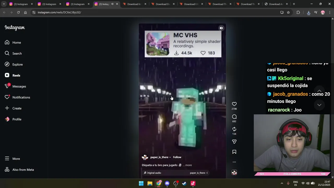This screenshot has height=188, width=334.
Task: Open reel options three-dot menu
Action: [x=234, y=162]
